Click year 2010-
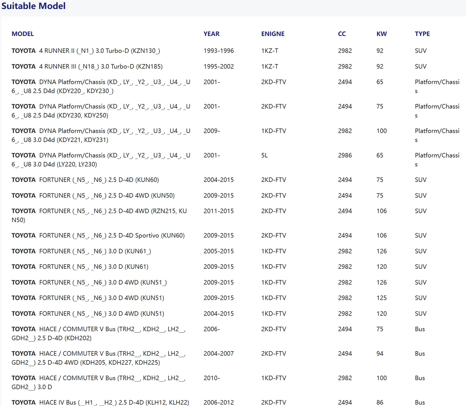This screenshot has width=466, height=406. 212,378
